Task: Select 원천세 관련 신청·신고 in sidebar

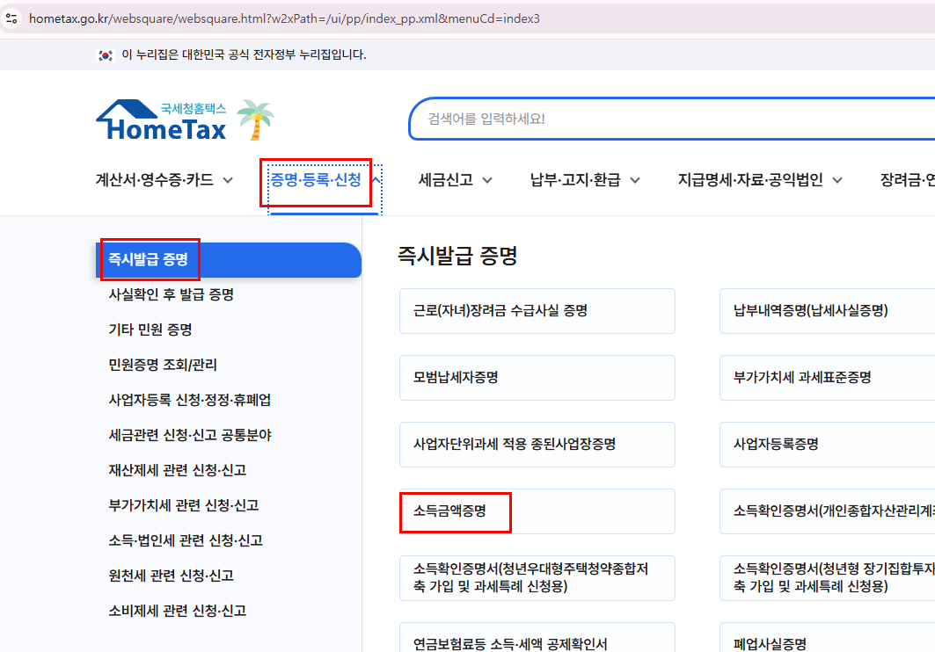Action: 172,576
